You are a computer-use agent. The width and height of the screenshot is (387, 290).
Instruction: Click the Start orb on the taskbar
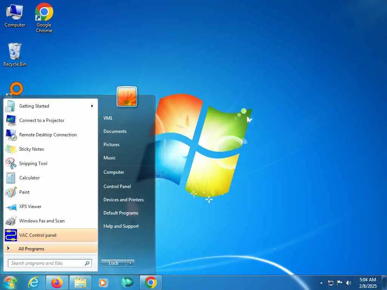pyautogui.click(x=9, y=282)
